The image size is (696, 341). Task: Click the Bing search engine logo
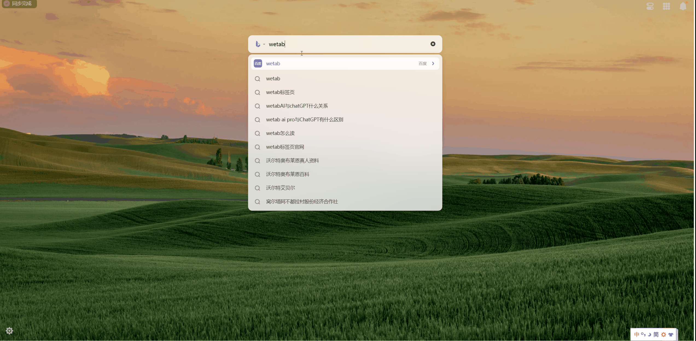(258, 44)
